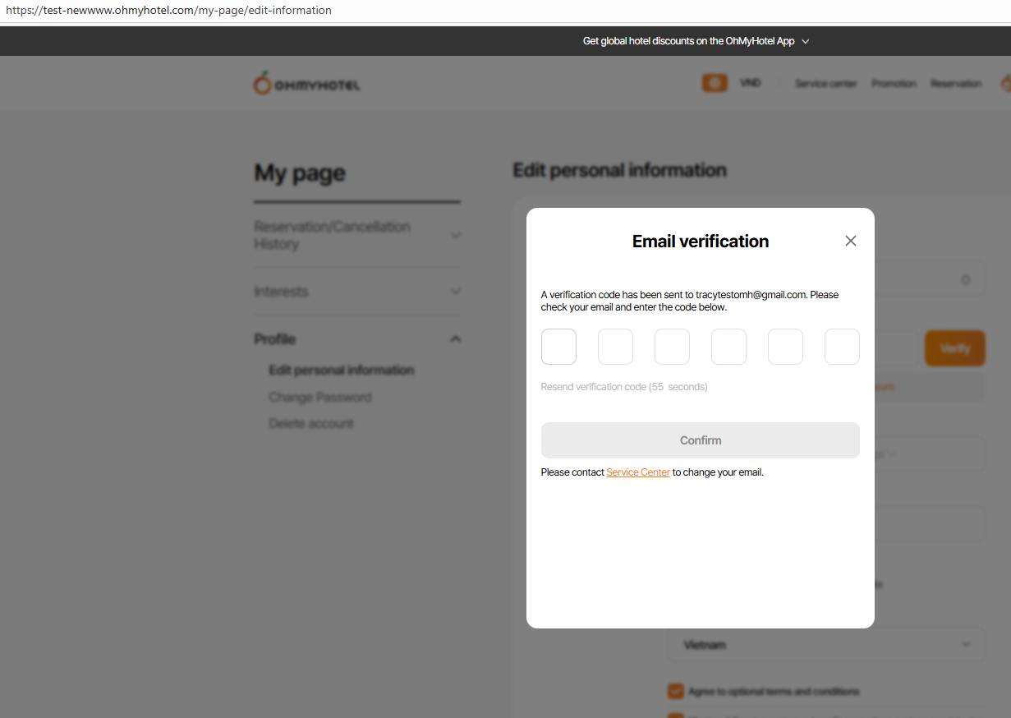The image size is (1011, 718).
Task: Open Promotion in top navigation
Action: (x=894, y=84)
